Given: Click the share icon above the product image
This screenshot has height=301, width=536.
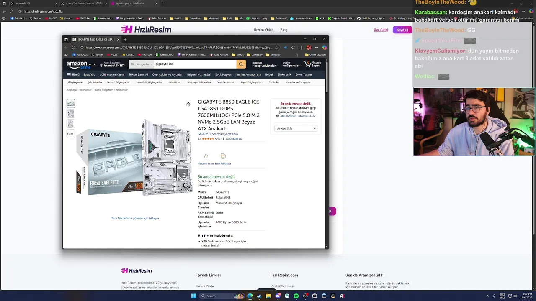Looking at the screenshot, I should [x=188, y=104].
